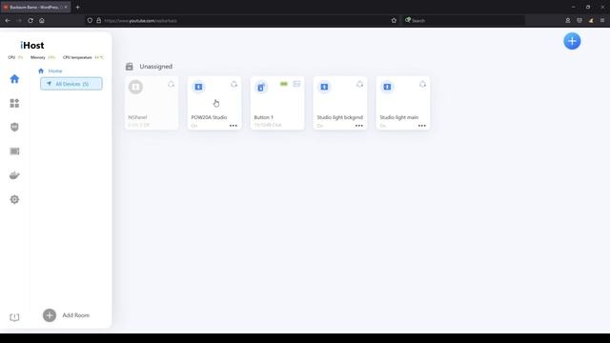Open the Home icon in the sidebar

coord(14,79)
